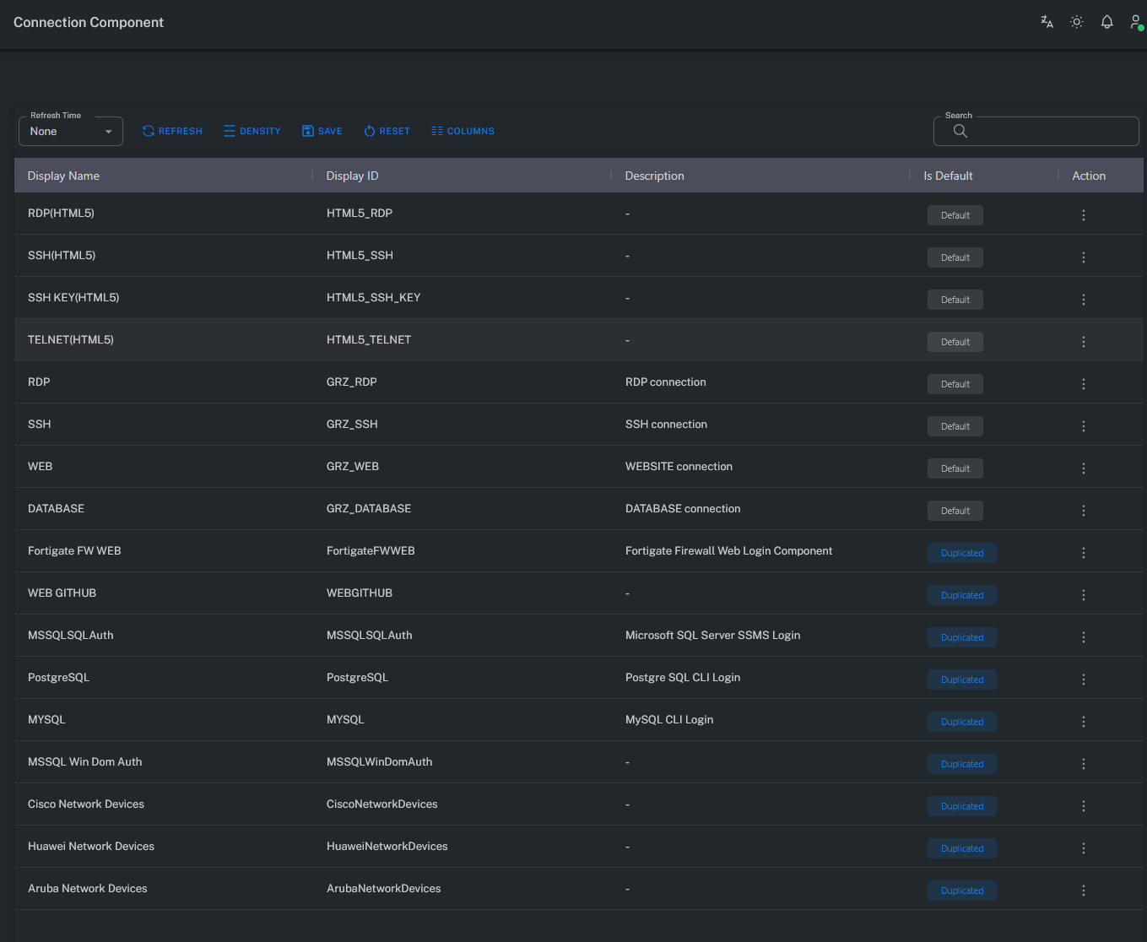1147x942 pixels.
Task: Click the Refresh button
Action: coord(172,132)
